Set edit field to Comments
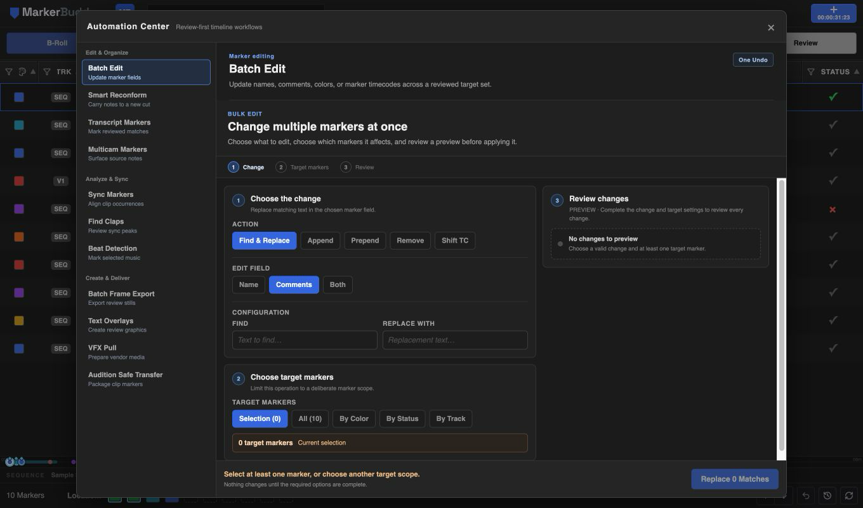 294,284
